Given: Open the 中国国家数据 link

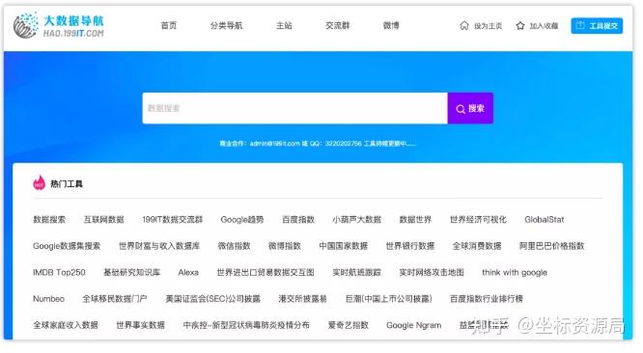Looking at the screenshot, I should click(x=344, y=246).
